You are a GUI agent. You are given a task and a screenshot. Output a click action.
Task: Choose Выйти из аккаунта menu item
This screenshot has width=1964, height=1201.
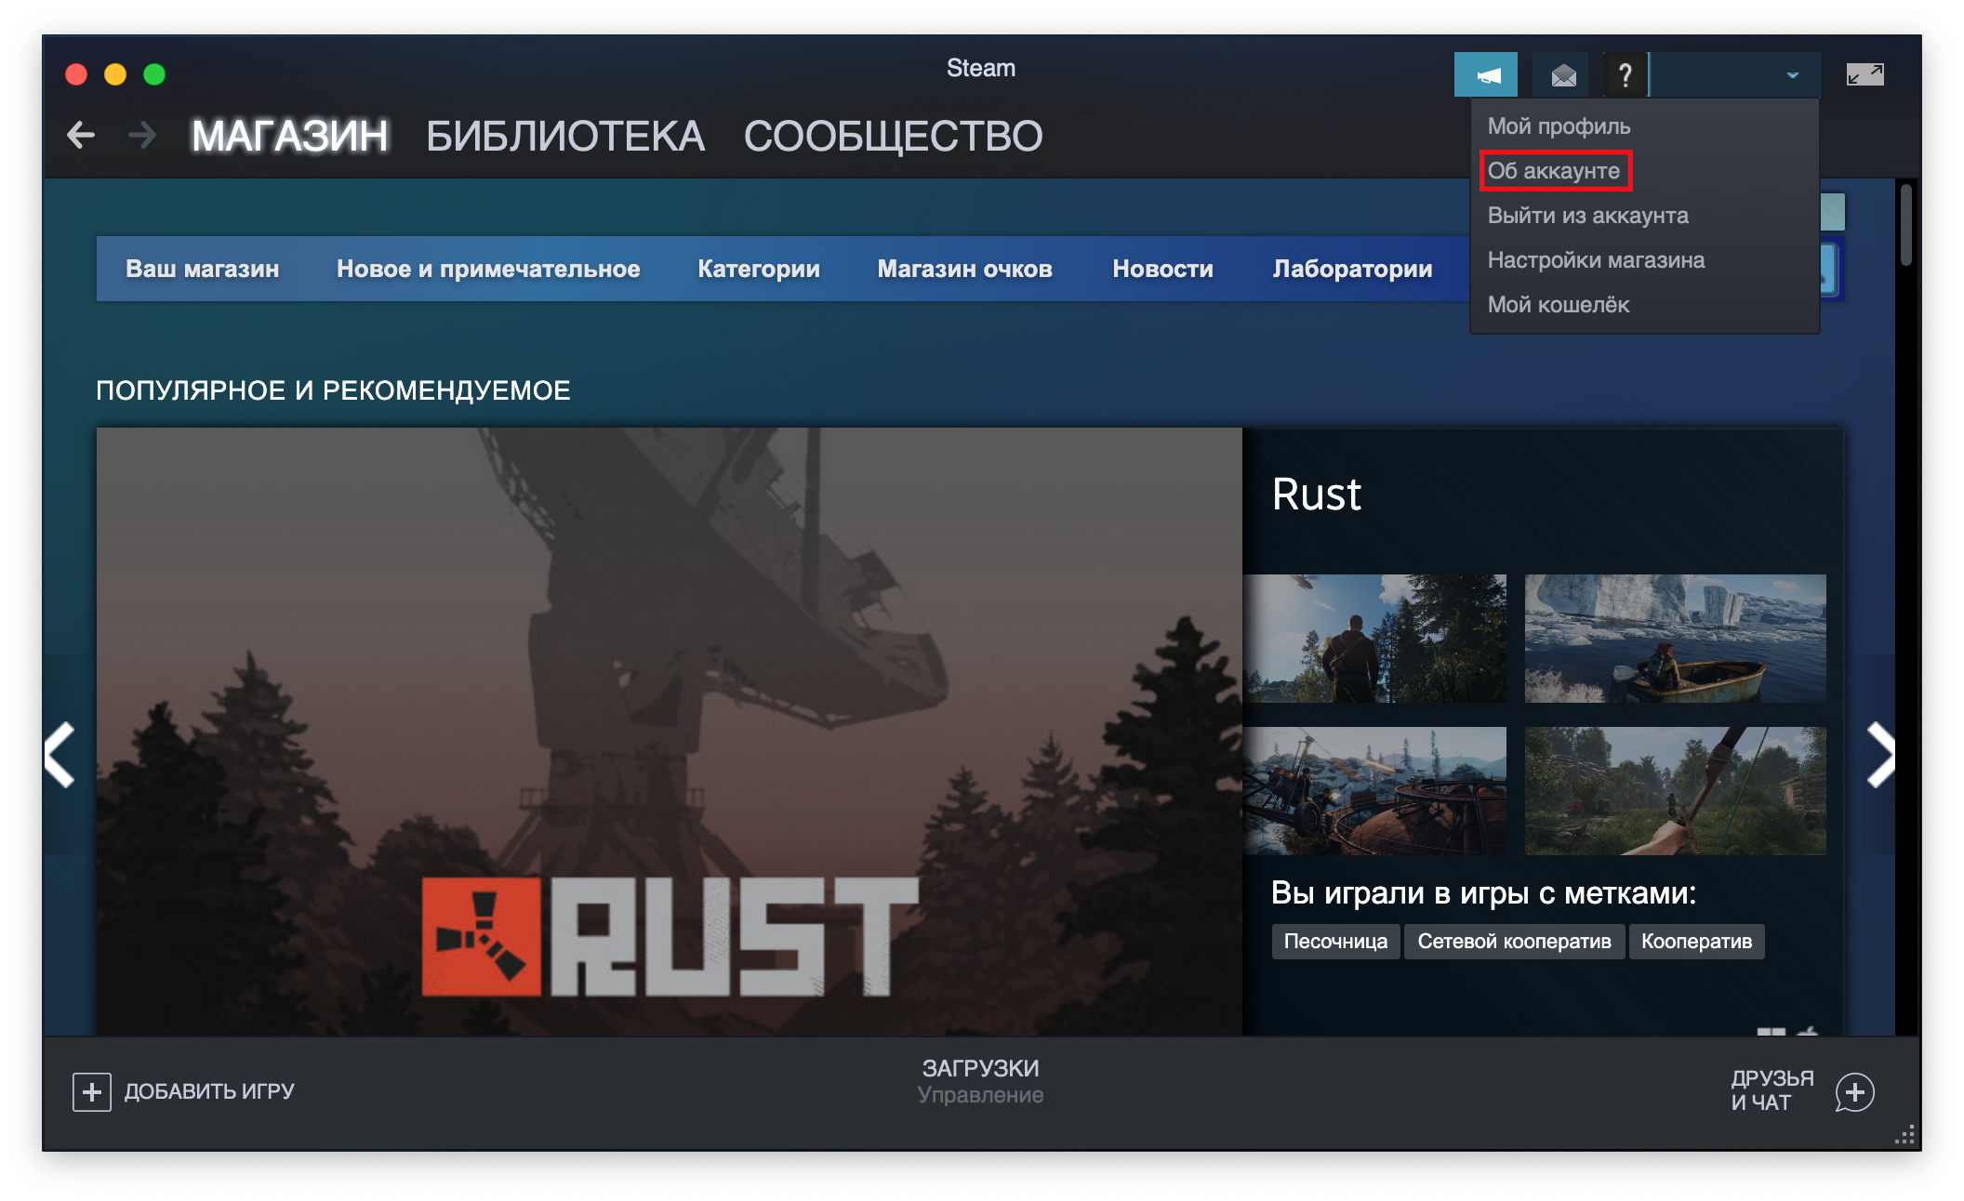pos(1587,216)
